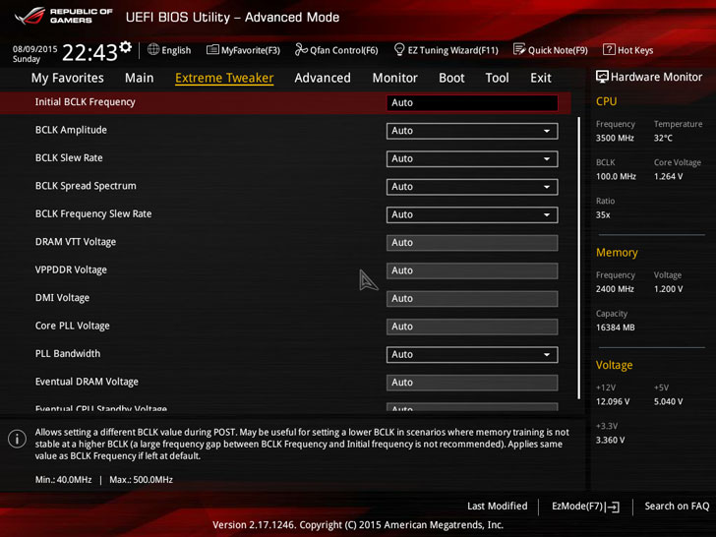Switch to the Boot tab
The image size is (716, 537).
point(451,78)
